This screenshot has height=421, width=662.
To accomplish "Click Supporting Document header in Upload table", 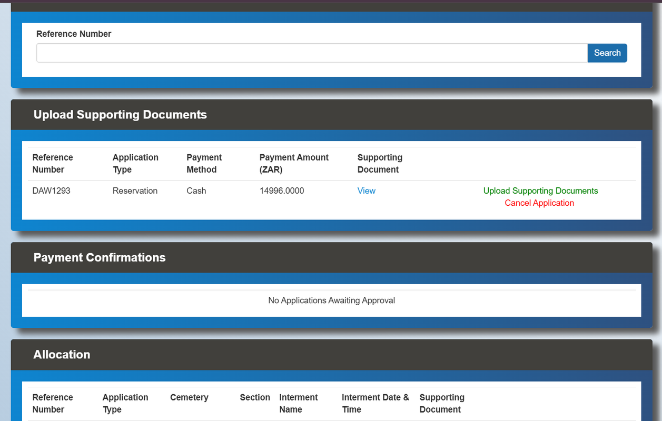I will coord(380,163).
